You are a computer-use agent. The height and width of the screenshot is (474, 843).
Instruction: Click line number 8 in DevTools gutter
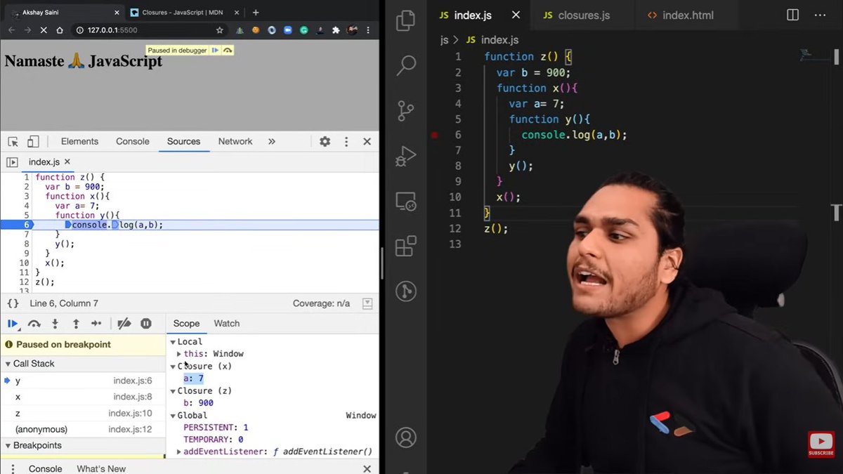tap(27, 244)
